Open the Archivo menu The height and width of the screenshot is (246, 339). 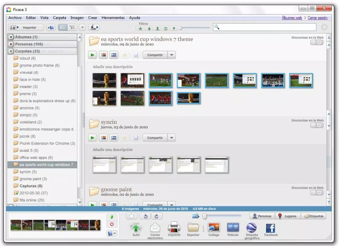coord(15,18)
